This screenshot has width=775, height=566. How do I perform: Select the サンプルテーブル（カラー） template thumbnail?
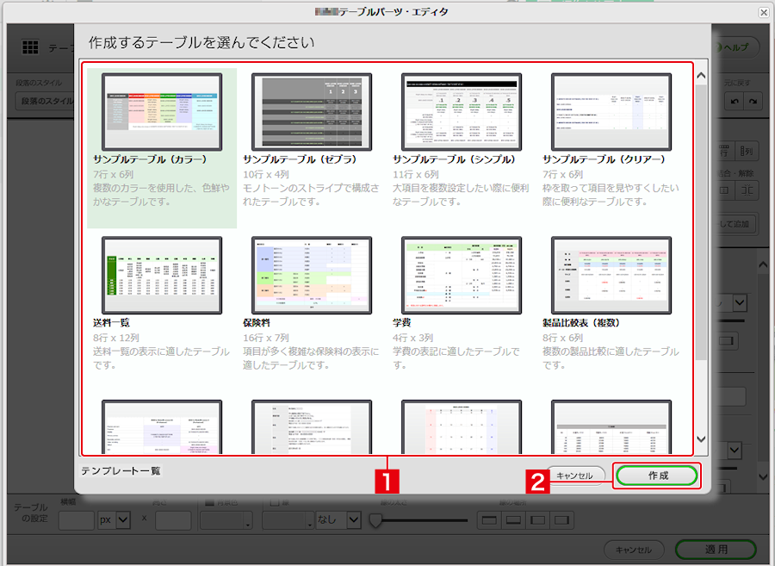click(162, 112)
